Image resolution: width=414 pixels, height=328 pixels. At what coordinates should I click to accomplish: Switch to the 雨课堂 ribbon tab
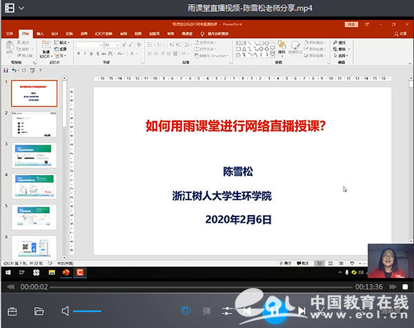point(187,34)
